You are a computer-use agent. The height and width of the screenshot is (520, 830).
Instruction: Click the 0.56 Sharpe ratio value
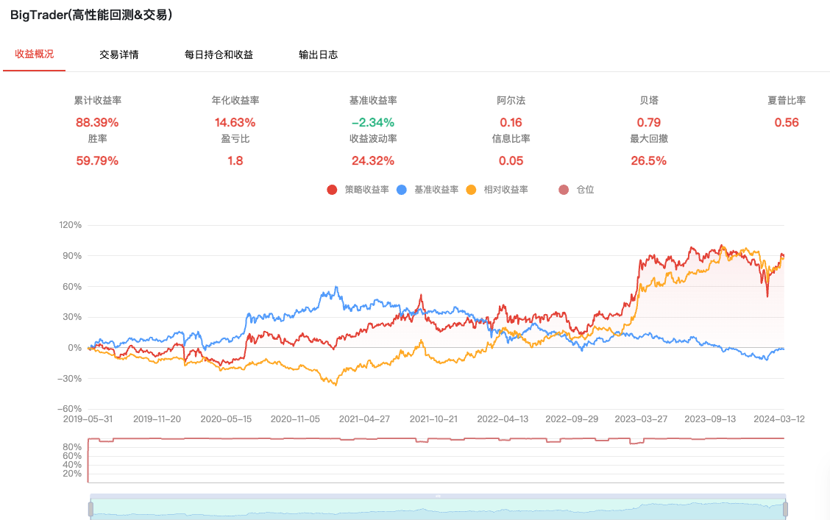[787, 123]
